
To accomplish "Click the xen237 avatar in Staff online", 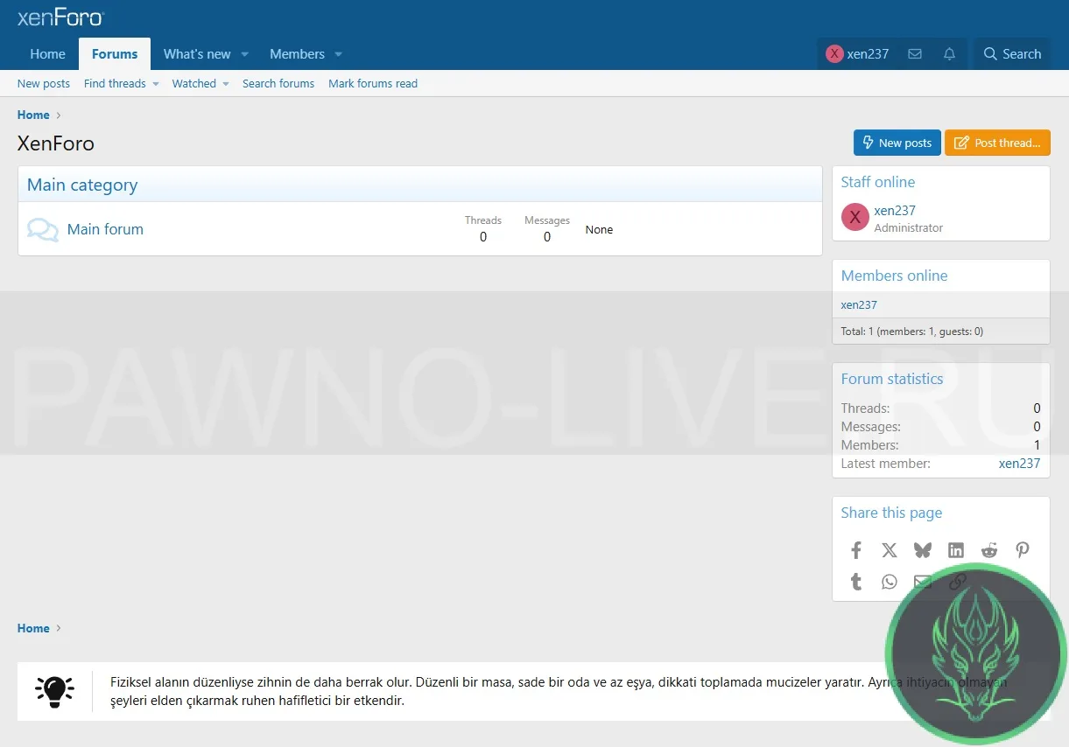I will [854, 218].
